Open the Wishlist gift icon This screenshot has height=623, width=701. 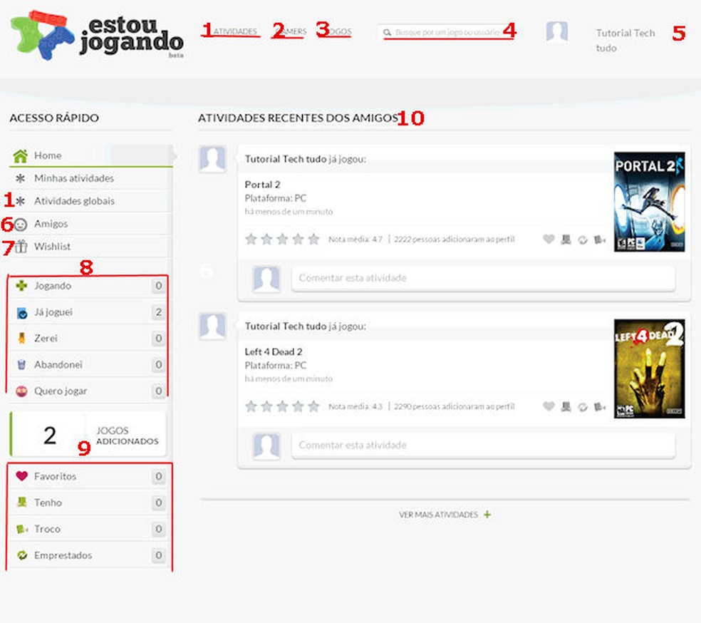[x=21, y=246]
